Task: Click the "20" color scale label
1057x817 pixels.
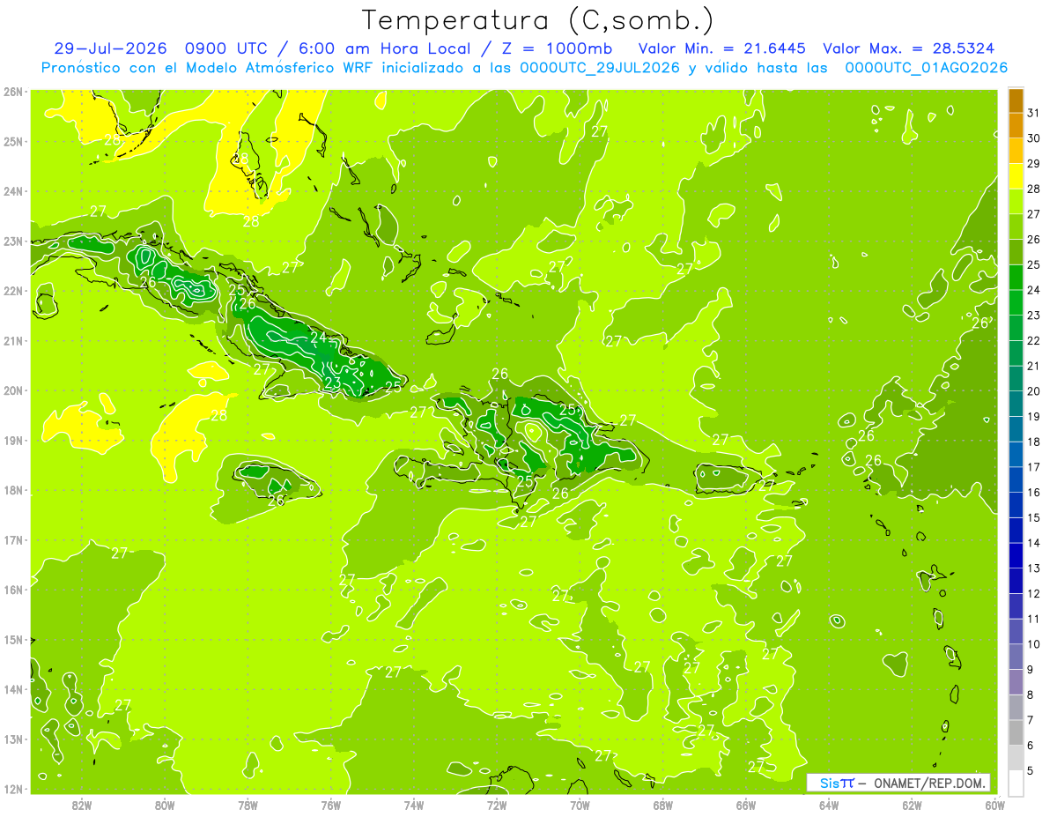Action: 1033,390
